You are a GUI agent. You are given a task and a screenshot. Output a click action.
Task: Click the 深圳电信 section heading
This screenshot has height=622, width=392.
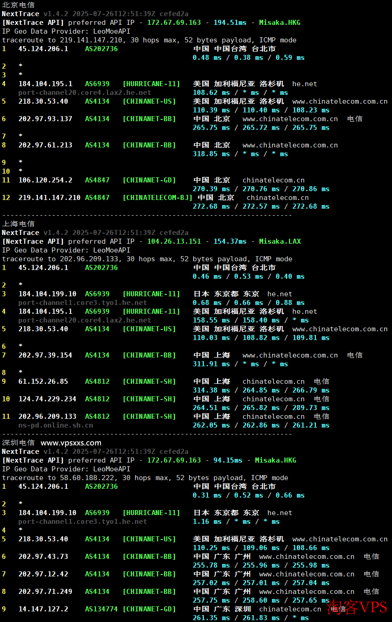pos(18,443)
